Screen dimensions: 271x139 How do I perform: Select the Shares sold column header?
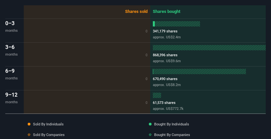tap(136, 12)
